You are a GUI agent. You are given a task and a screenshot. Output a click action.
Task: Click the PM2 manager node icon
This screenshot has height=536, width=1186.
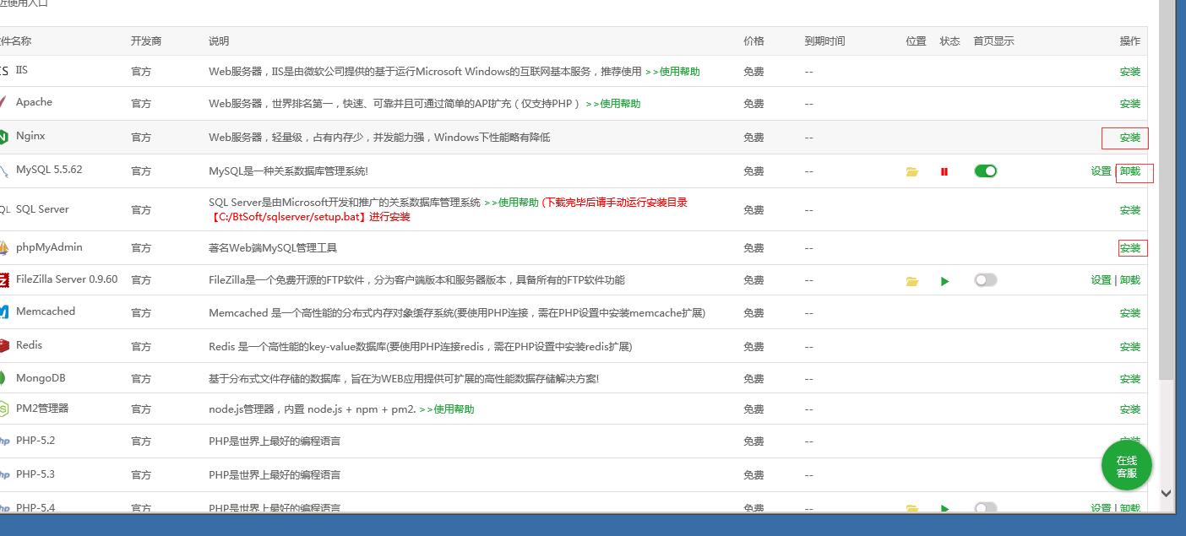[x=4, y=409]
